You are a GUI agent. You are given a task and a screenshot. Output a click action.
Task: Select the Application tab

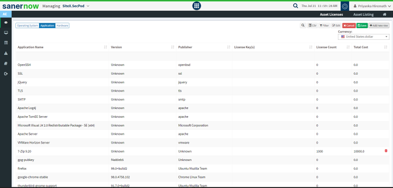[47, 25]
